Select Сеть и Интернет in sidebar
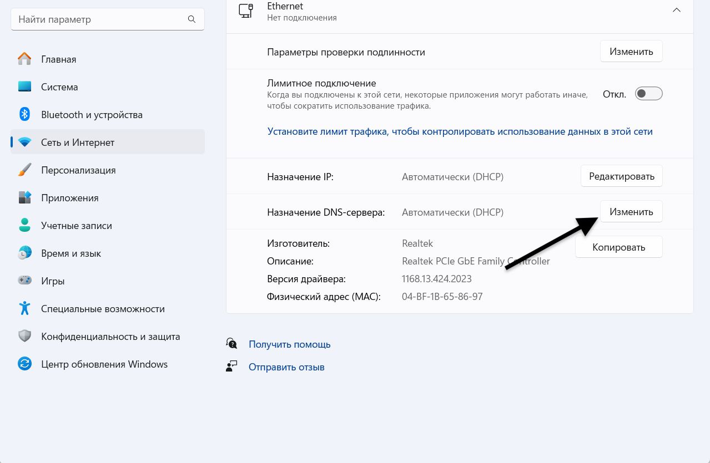 pyautogui.click(x=78, y=143)
